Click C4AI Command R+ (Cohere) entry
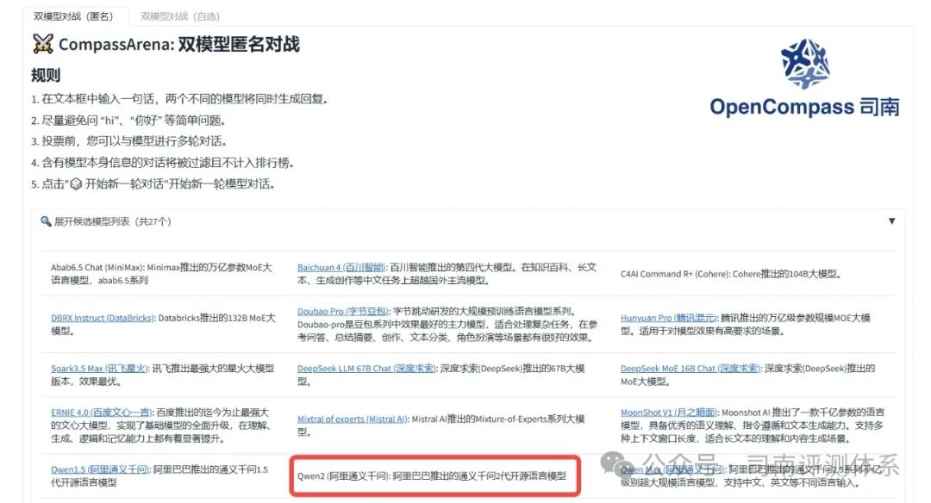Screen dimensions: 931x503 [x=730, y=274]
